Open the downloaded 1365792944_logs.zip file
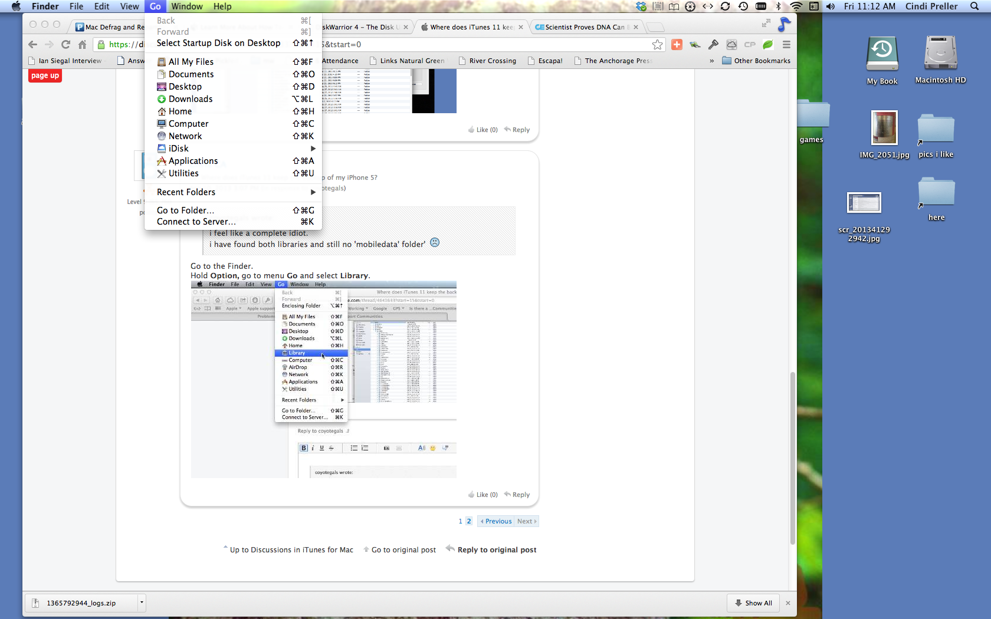The image size is (991, 619). coord(81,603)
